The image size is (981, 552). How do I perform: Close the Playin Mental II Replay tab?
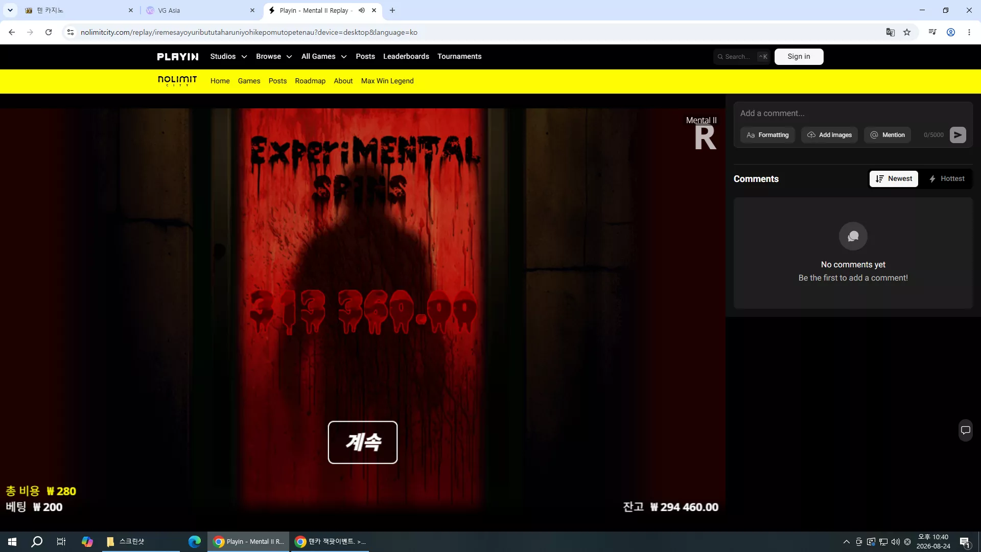pyautogui.click(x=374, y=10)
